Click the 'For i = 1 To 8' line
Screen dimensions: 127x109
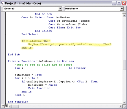coord(27,78)
